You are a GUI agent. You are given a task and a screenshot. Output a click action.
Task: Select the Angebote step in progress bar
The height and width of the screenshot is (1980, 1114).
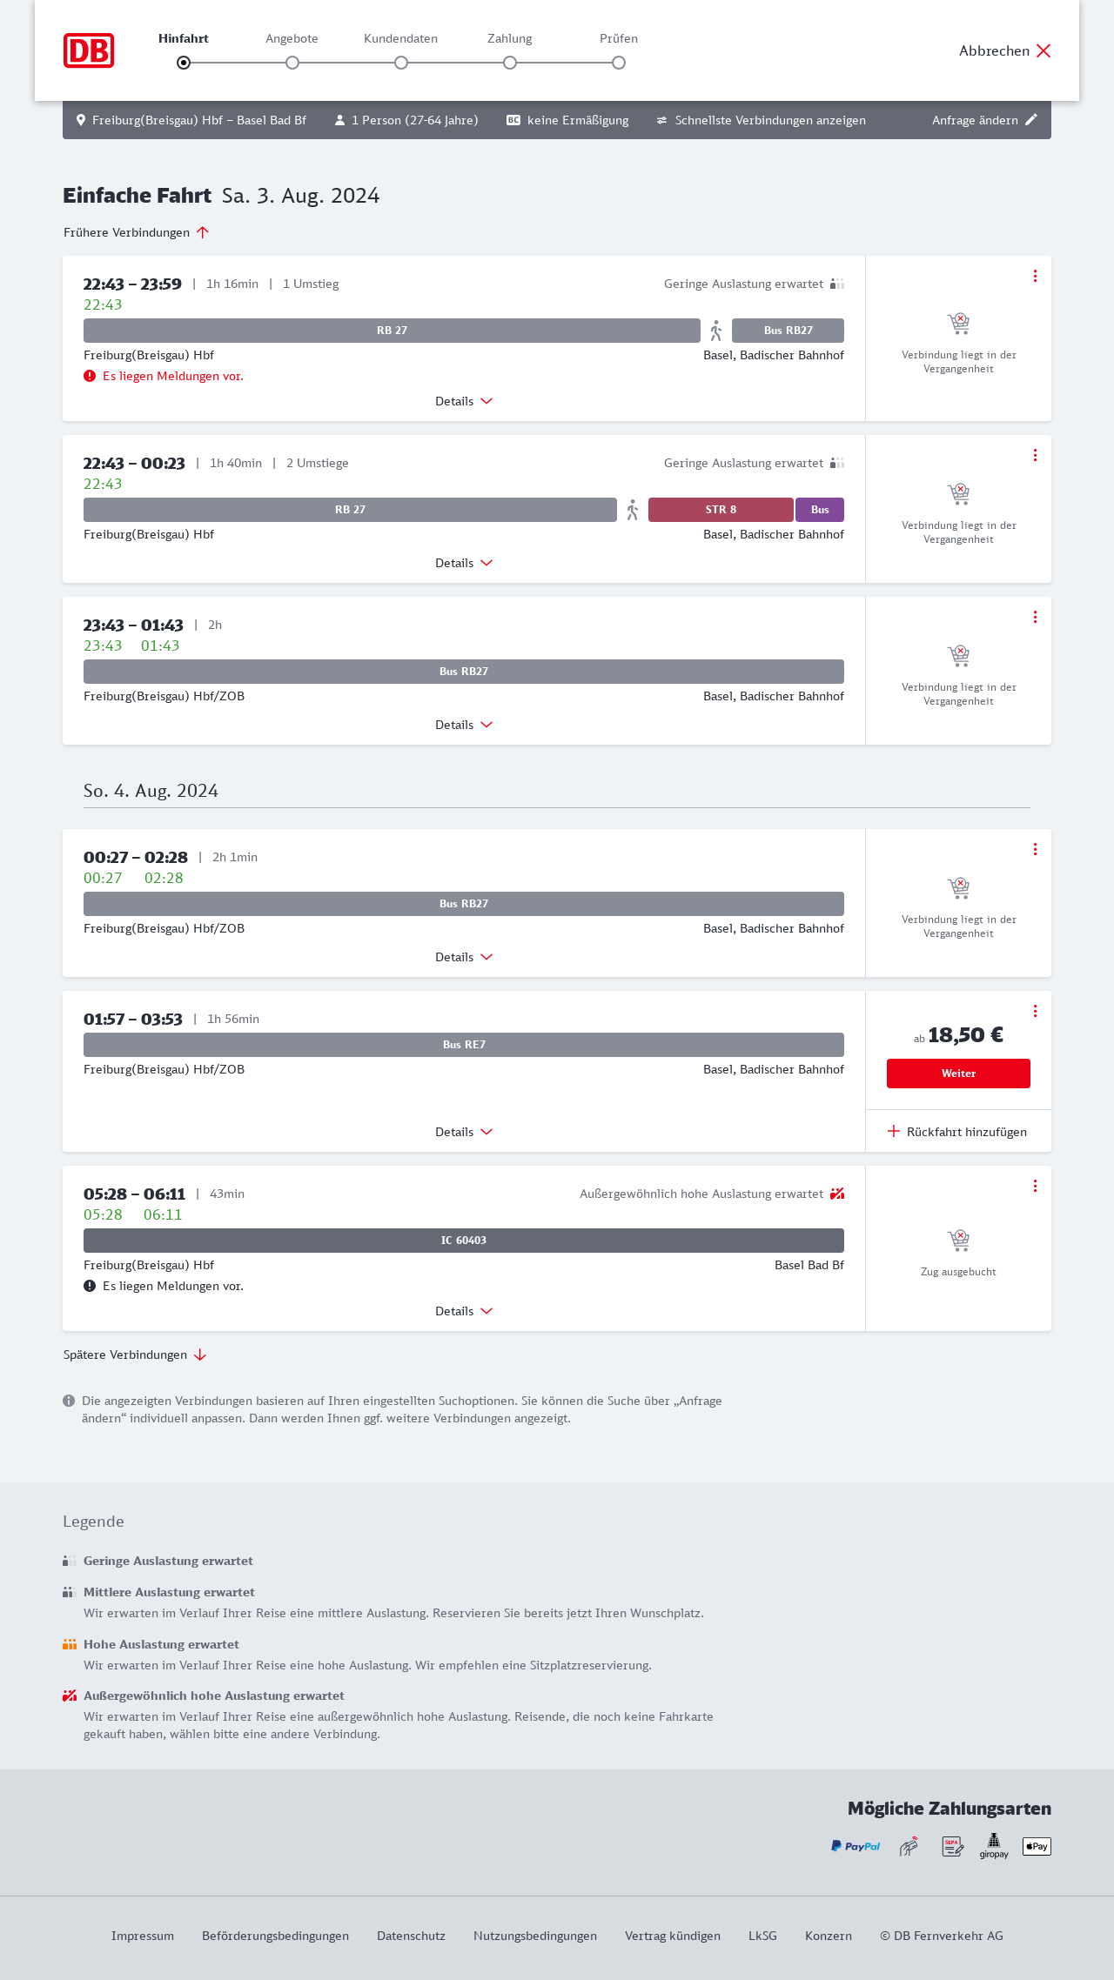click(292, 63)
